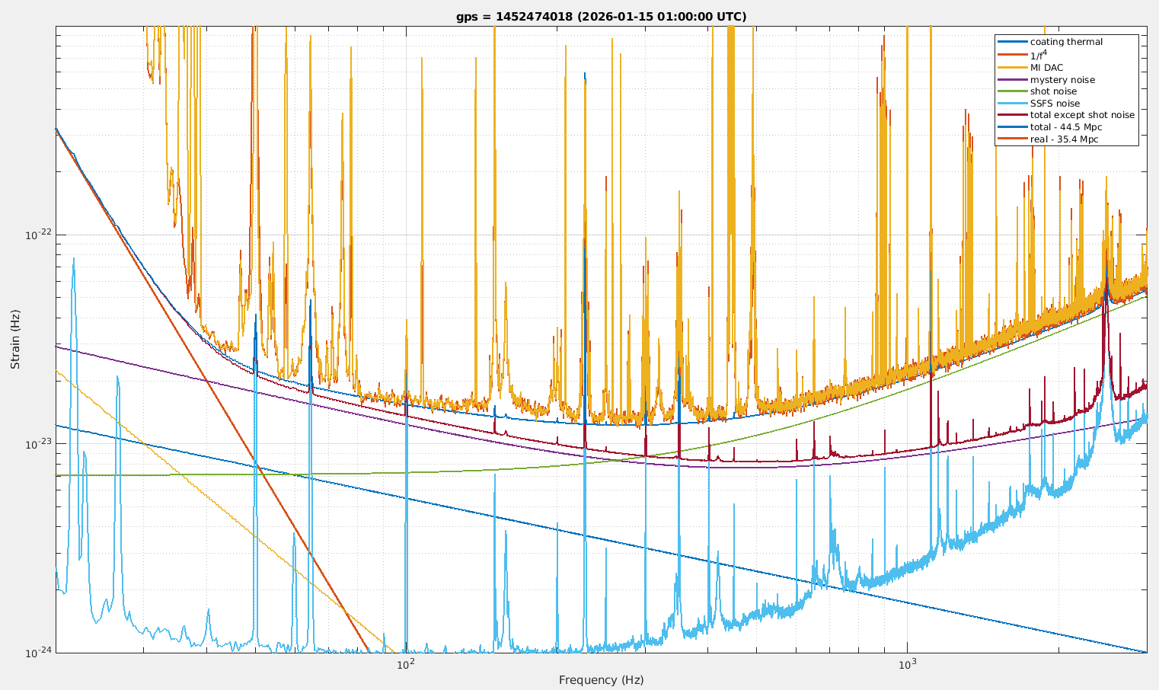Pick the 'SSFS noise' legend label

pyautogui.click(x=1055, y=104)
